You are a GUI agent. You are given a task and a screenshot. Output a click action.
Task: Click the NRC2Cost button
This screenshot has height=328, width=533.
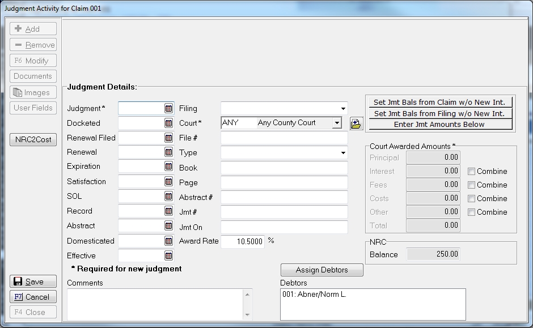click(x=33, y=140)
